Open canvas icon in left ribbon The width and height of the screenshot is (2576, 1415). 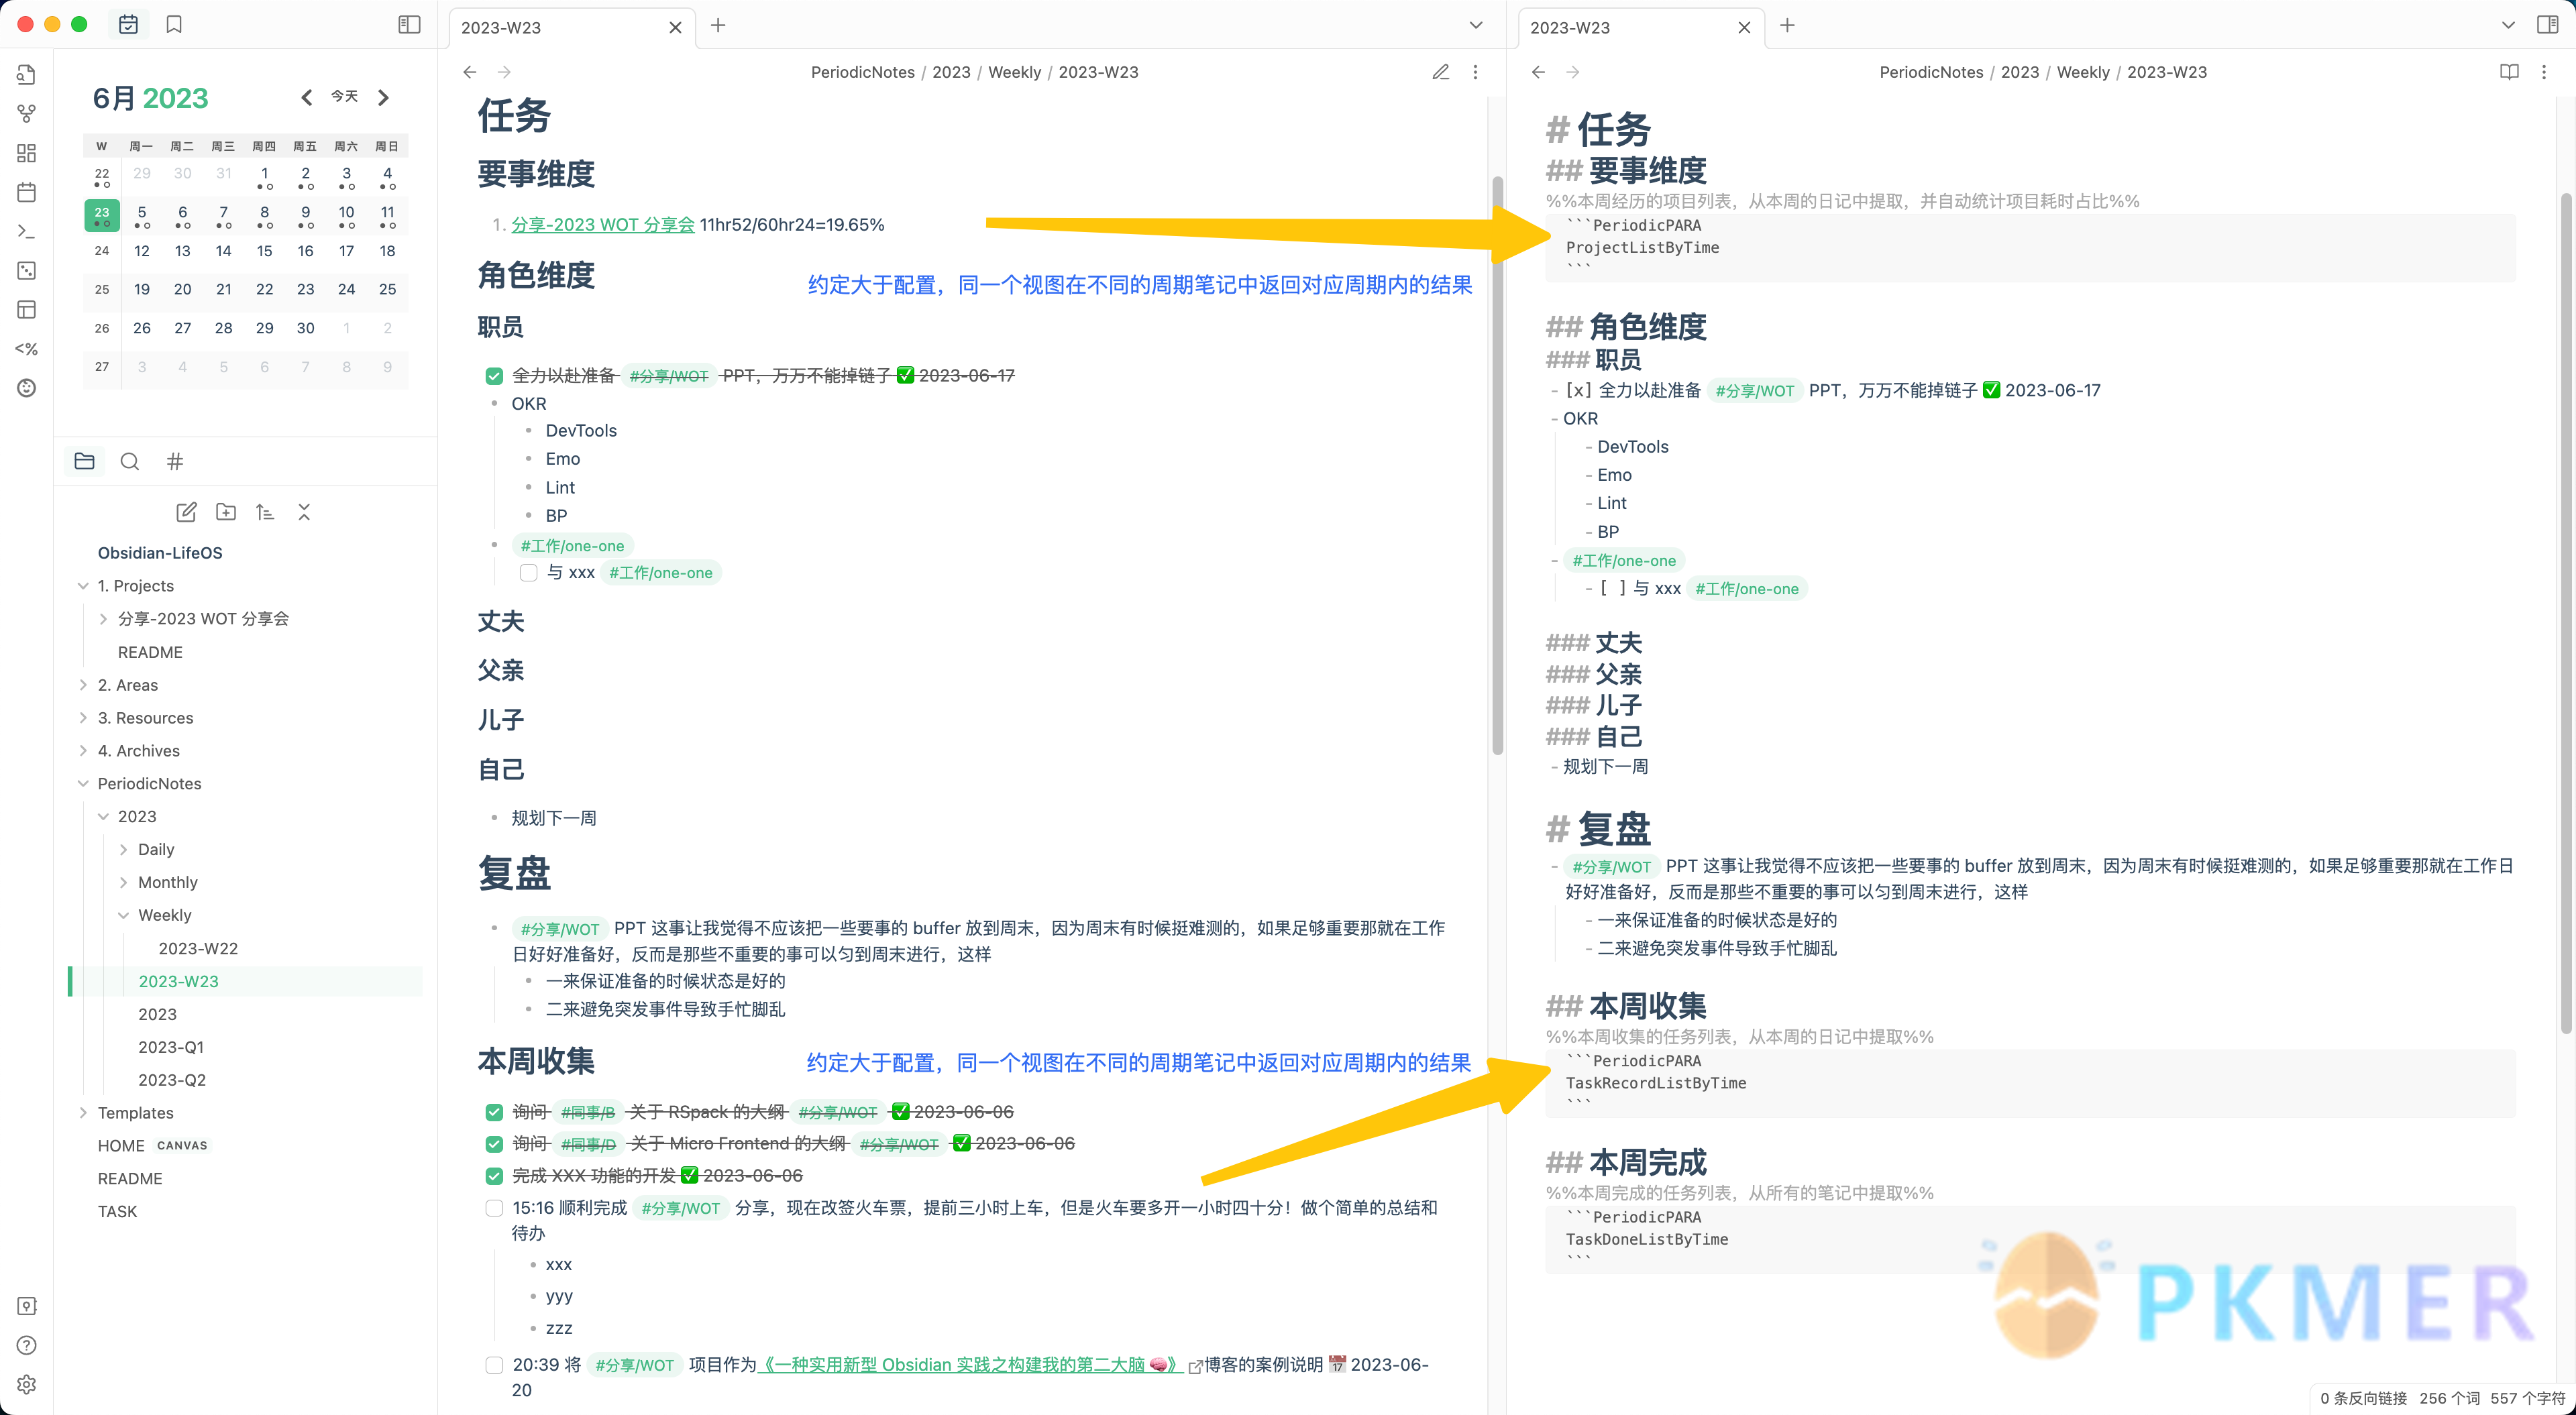[27, 153]
